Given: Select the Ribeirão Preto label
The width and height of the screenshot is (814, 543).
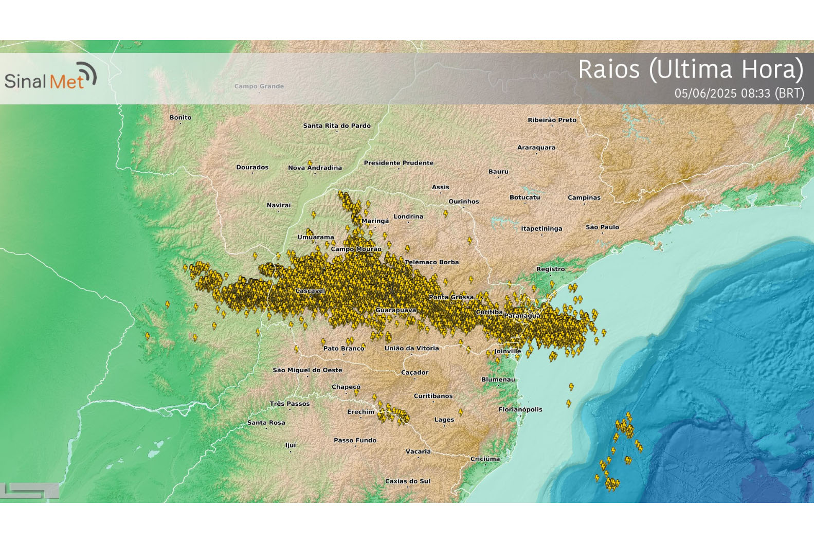Looking at the screenshot, I should pos(552,120).
